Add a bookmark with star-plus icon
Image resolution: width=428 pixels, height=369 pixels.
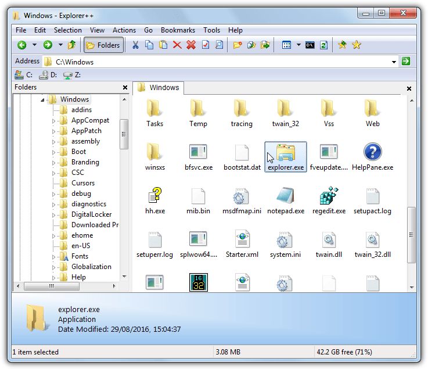click(342, 45)
